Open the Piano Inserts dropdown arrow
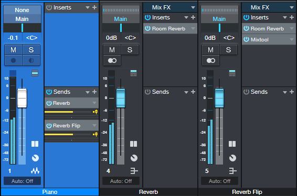 coord(87,7)
